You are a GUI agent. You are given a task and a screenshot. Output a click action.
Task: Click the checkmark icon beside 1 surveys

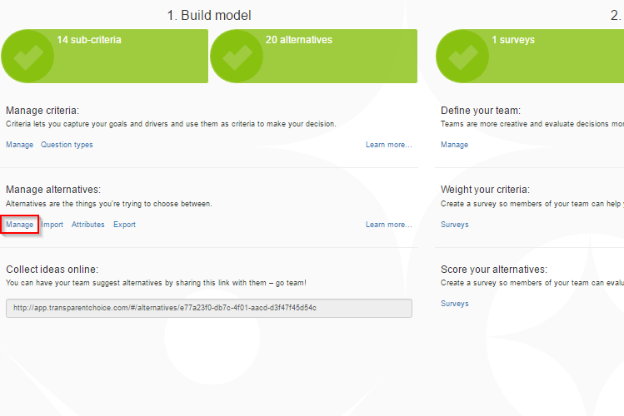(x=462, y=56)
